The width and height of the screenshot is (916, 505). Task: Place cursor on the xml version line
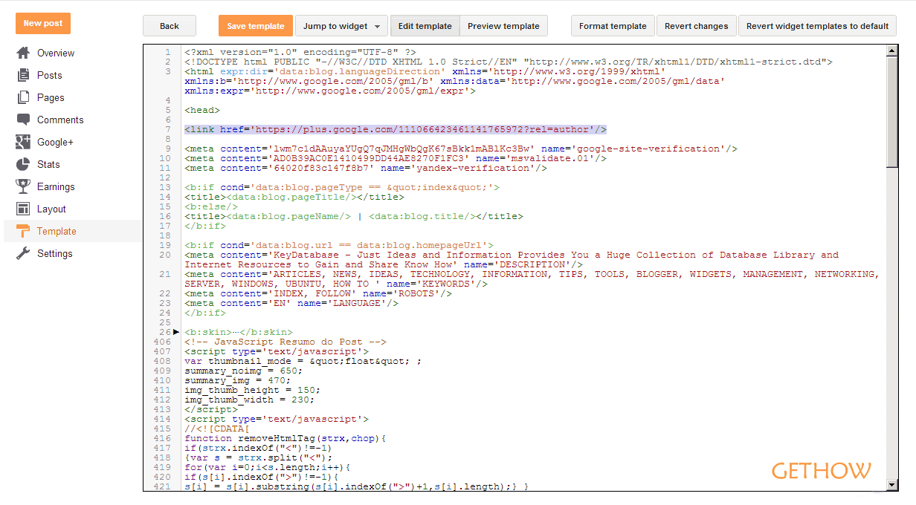(x=300, y=52)
